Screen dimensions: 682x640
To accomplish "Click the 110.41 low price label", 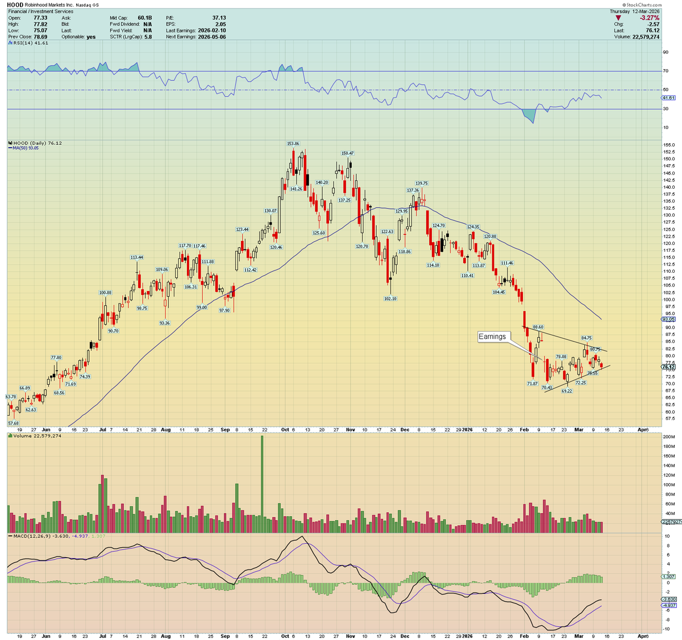I will [x=467, y=275].
